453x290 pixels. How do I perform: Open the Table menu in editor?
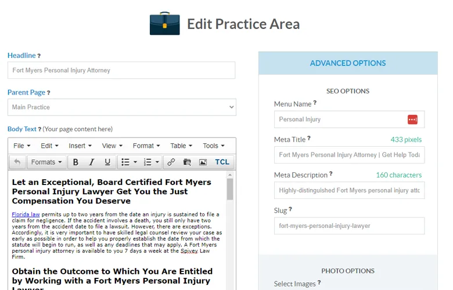point(181,146)
